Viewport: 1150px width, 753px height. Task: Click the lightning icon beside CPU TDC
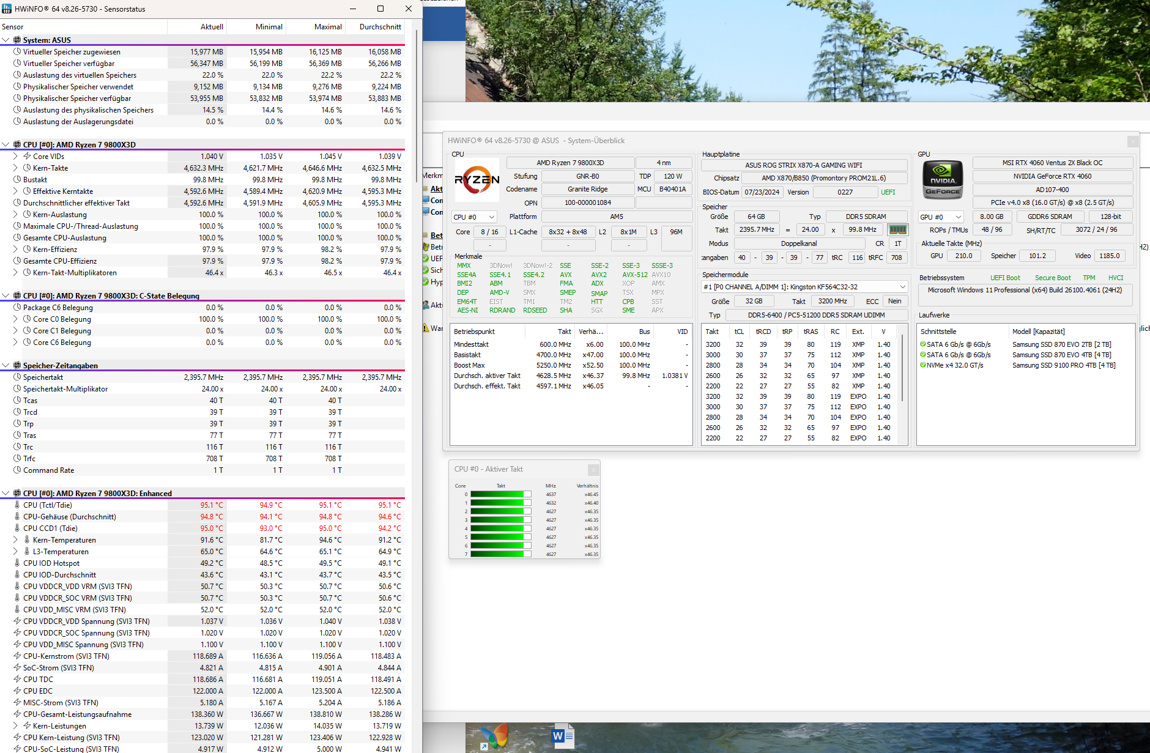pos(18,680)
